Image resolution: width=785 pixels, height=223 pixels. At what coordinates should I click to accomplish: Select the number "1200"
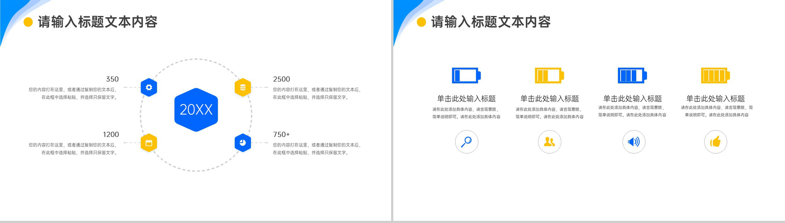[111, 135]
